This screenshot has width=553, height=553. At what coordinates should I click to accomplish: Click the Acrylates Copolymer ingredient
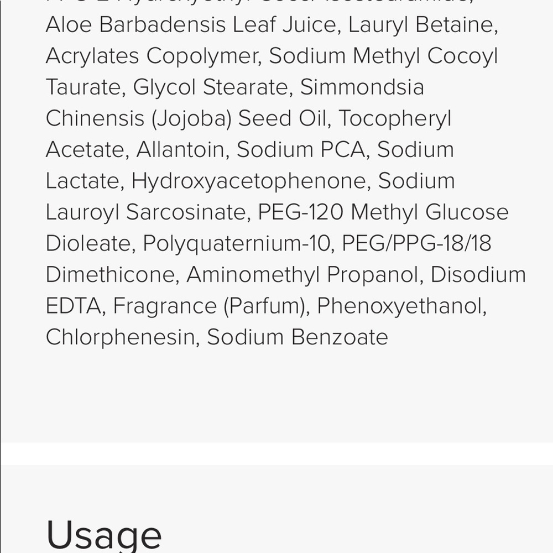click(152, 56)
